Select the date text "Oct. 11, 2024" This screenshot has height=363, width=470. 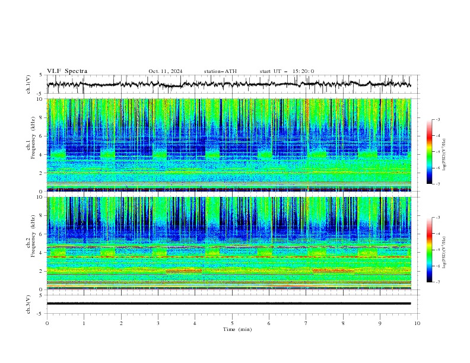166,71
